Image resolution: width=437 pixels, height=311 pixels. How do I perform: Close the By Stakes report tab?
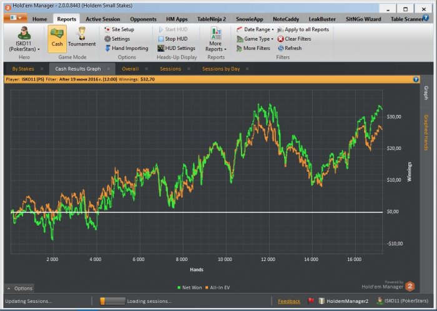pyautogui.click(x=41, y=69)
